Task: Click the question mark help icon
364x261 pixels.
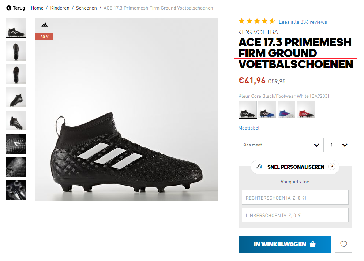Action: pos(332,167)
